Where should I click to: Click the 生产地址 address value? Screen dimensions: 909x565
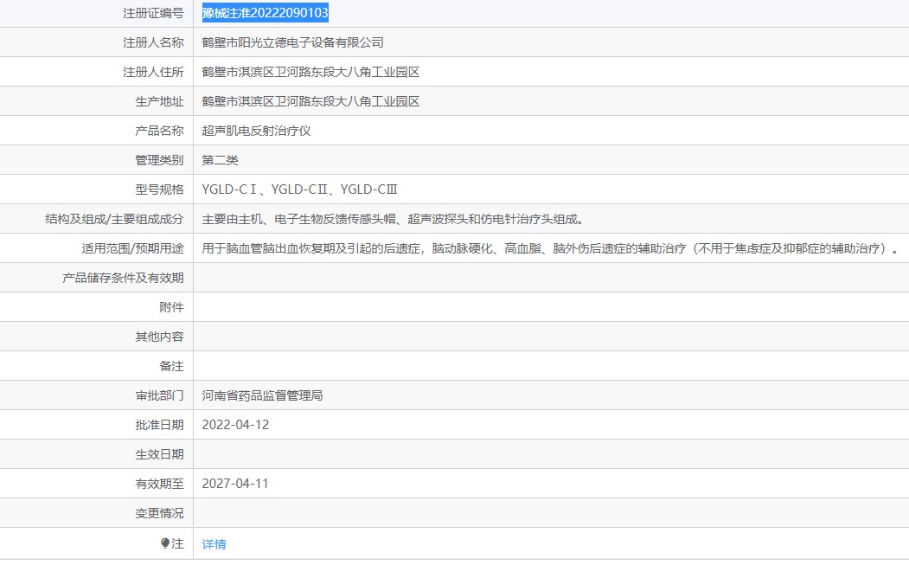[x=310, y=101]
